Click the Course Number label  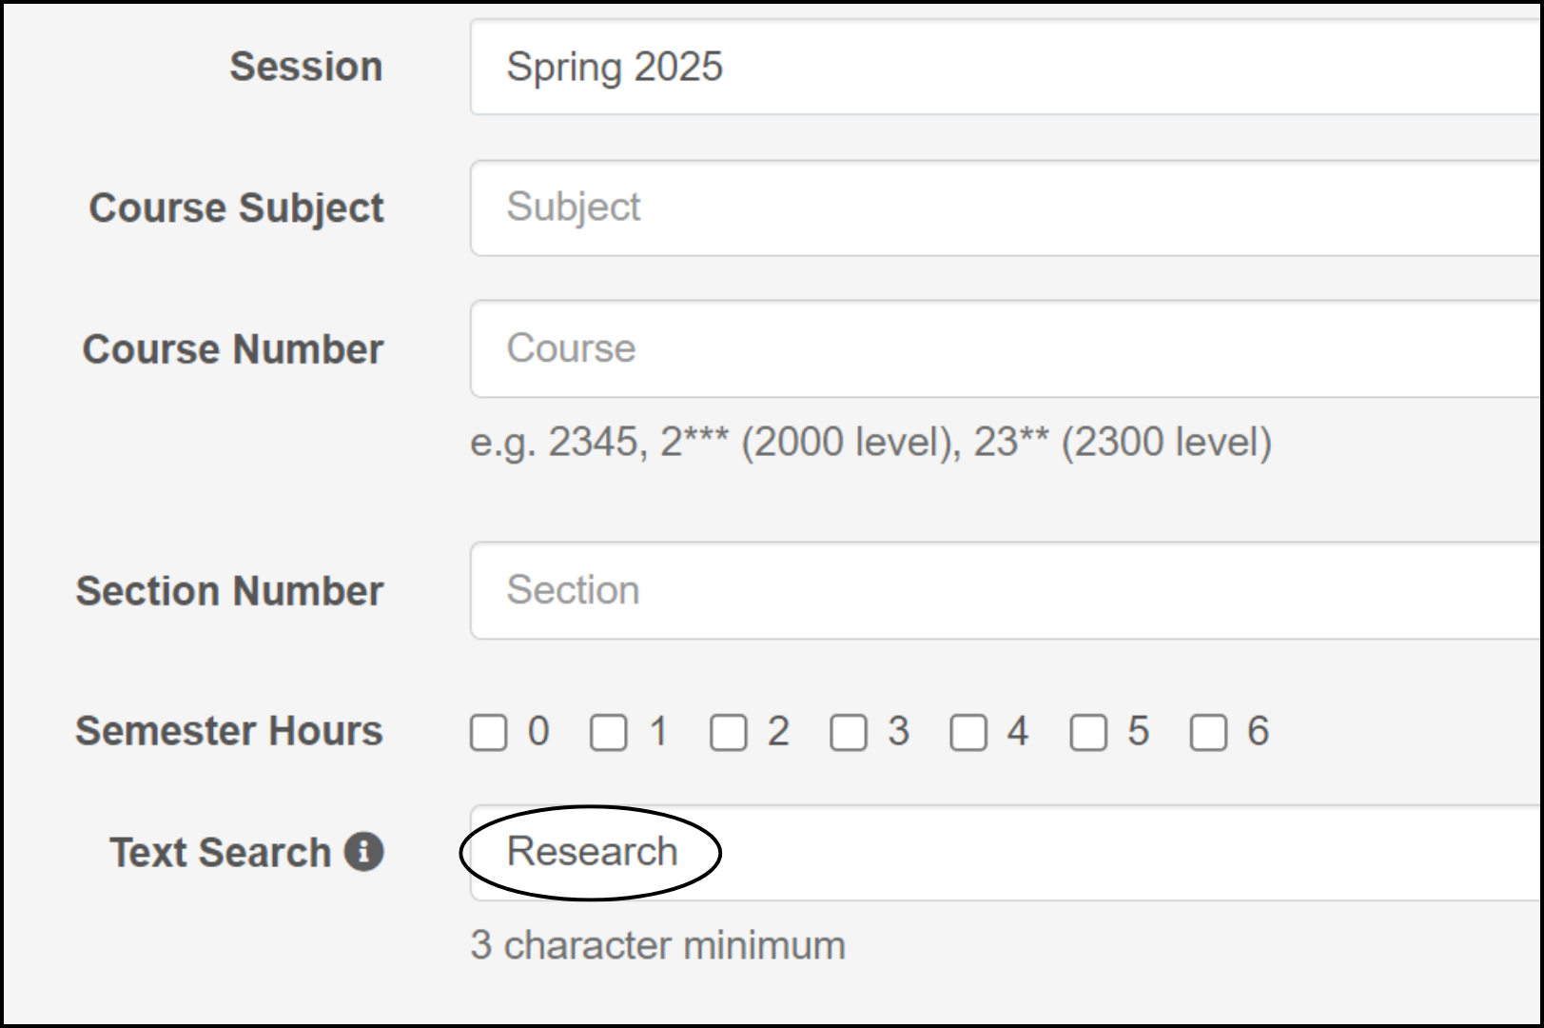click(x=233, y=349)
